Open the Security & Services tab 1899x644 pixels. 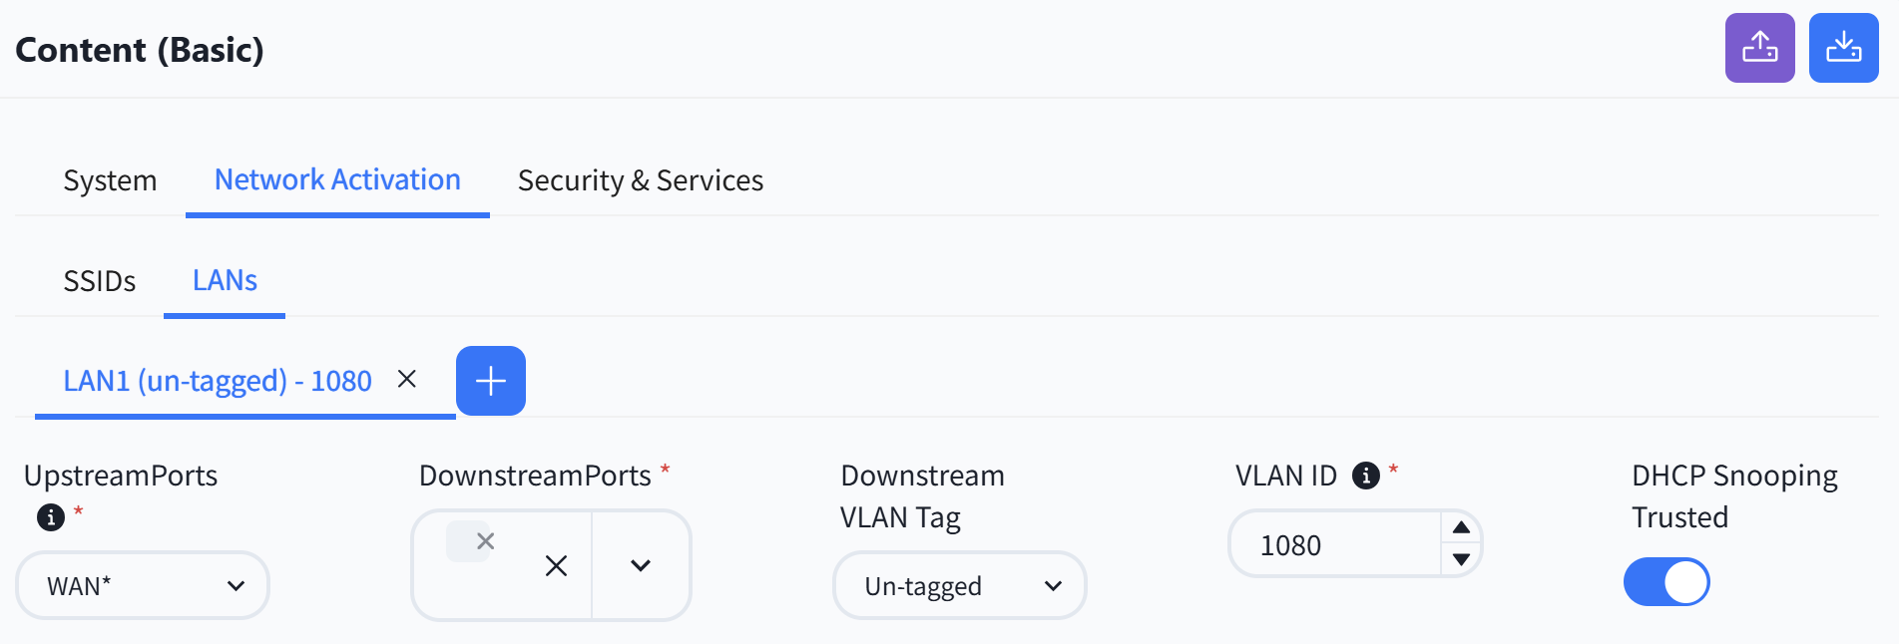641,180
